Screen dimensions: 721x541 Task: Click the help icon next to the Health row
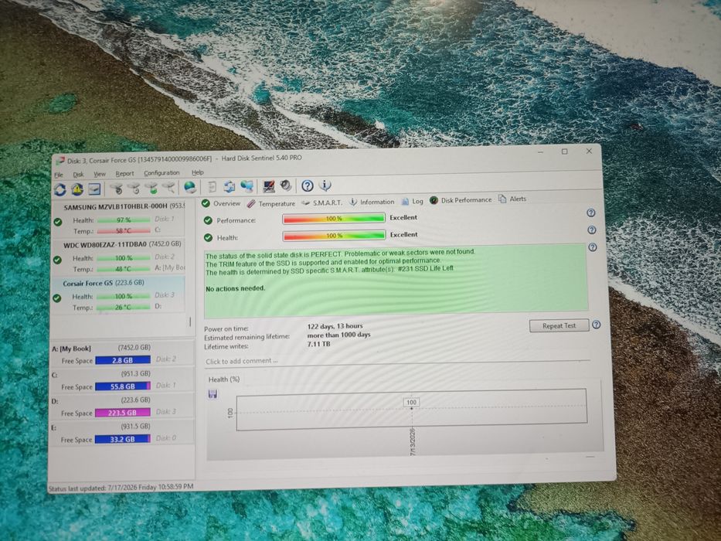tap(592, 230)
